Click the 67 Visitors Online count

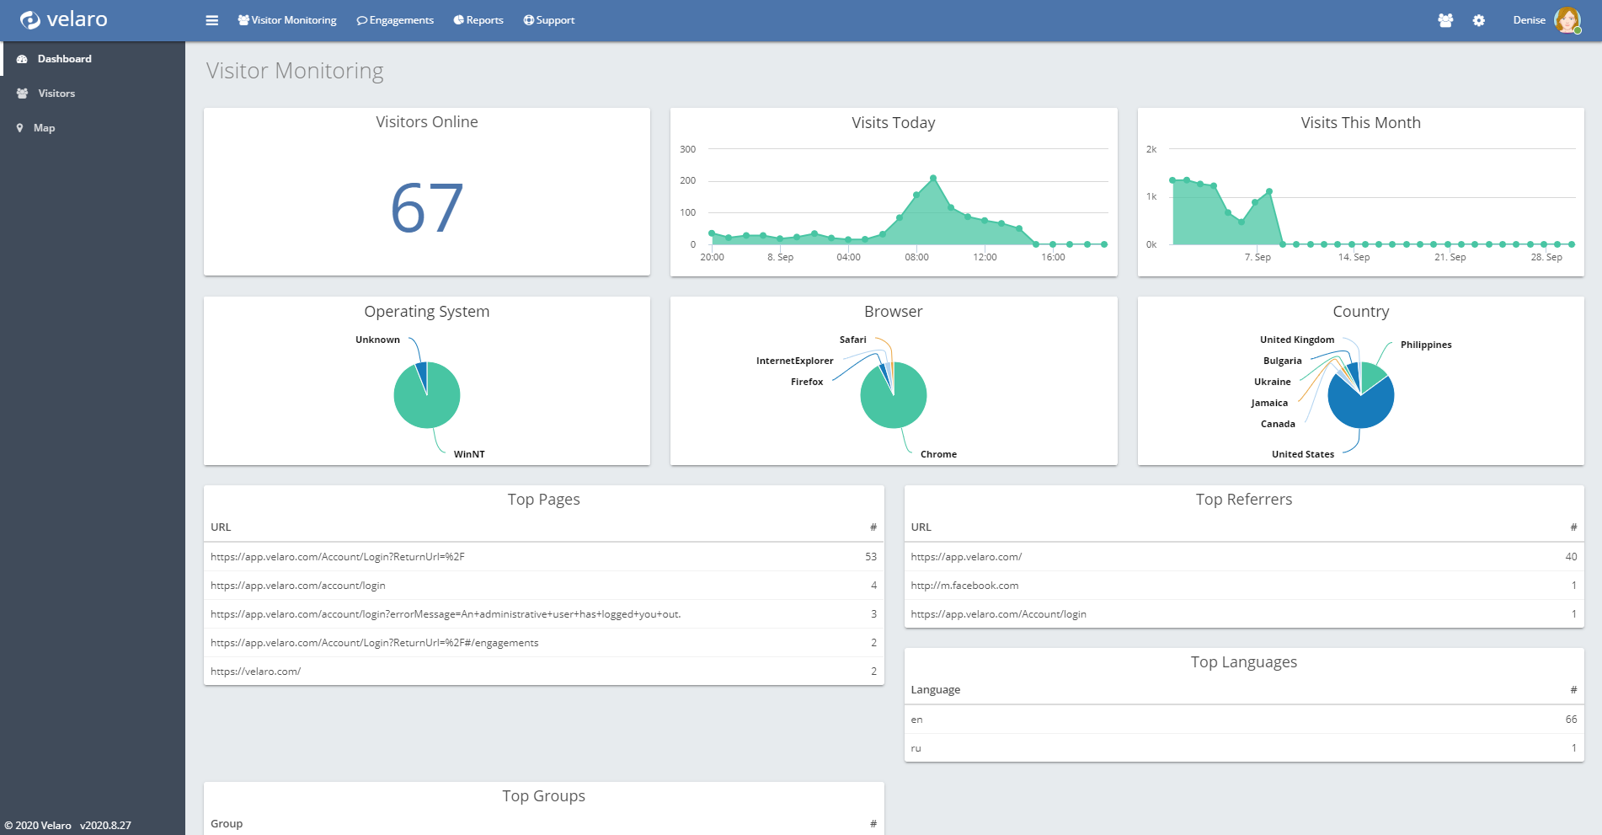click(x=427, y=208)
